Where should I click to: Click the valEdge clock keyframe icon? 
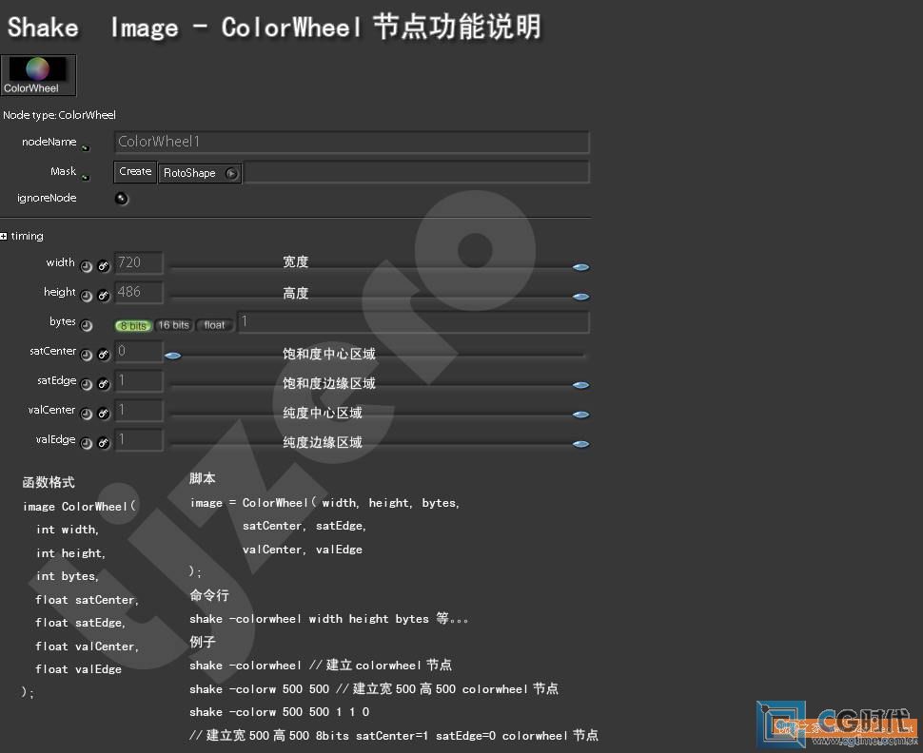tap(86, 443)
